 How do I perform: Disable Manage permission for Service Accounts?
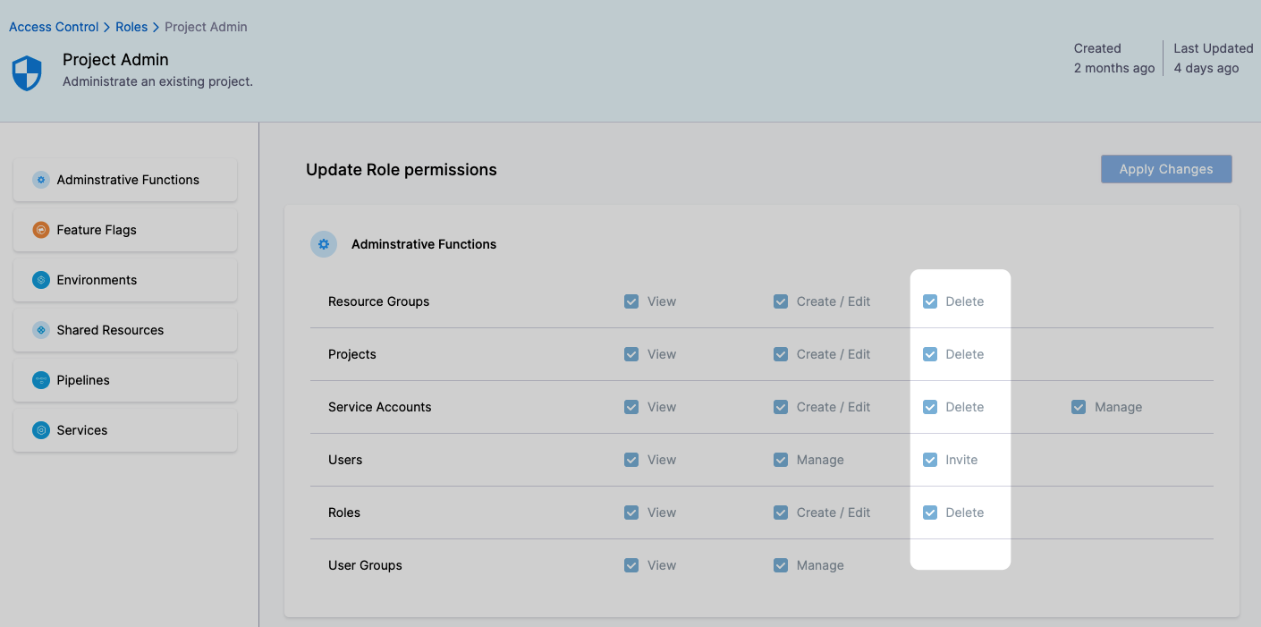(x=1079, y=407)
